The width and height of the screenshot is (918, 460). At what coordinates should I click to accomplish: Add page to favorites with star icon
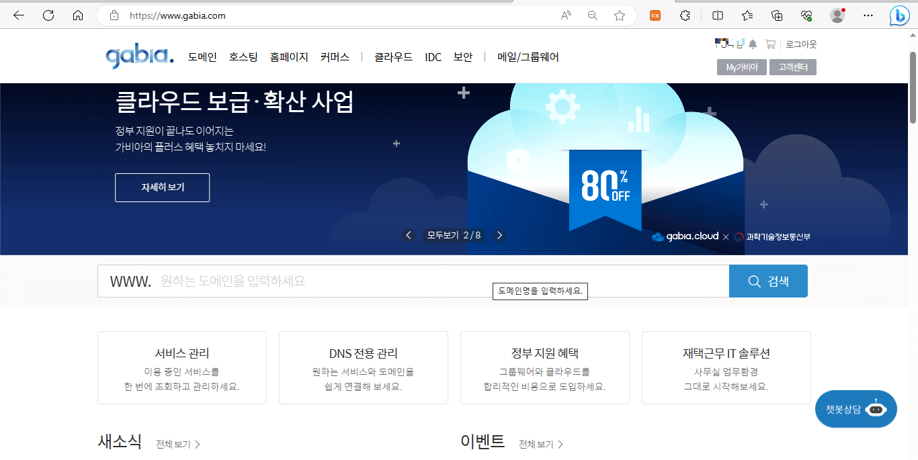click(620, 15)
